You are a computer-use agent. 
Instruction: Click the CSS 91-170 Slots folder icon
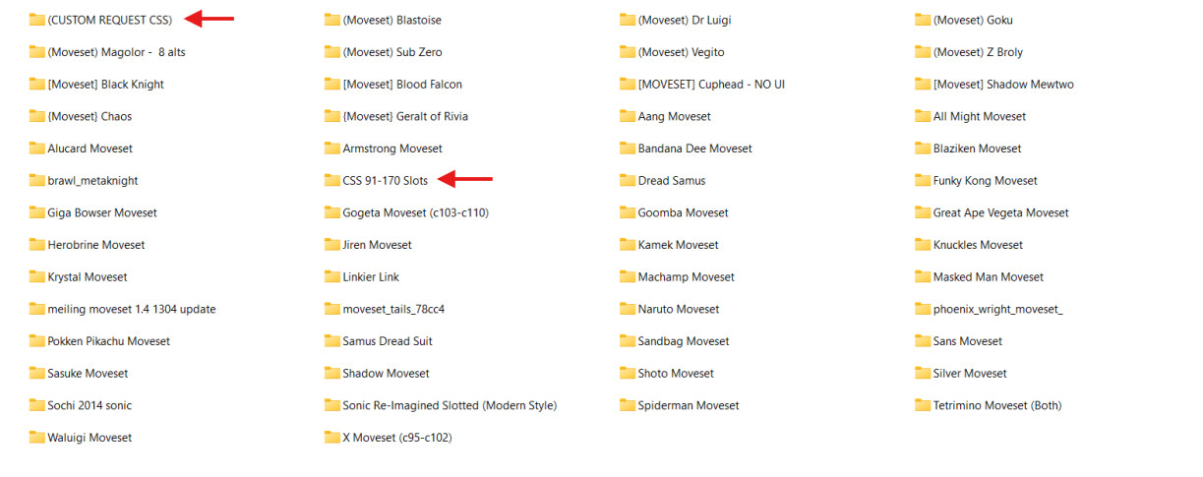(332, 181)
